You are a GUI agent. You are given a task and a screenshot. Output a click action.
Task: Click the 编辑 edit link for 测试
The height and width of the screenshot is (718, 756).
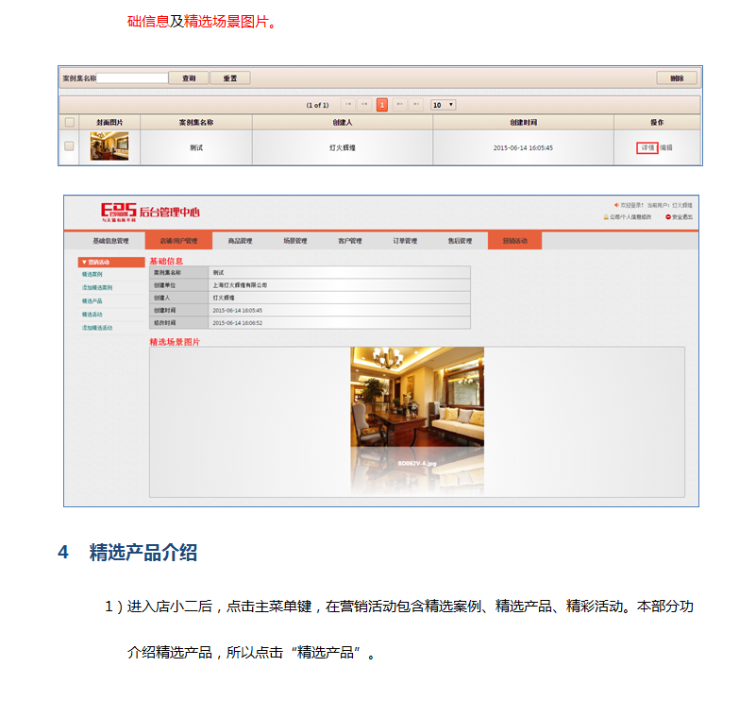[665, 147]
